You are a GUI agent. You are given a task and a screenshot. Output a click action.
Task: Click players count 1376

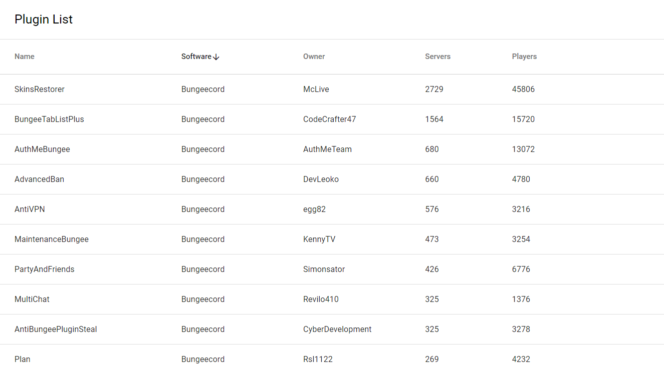(x=521, y=299)
